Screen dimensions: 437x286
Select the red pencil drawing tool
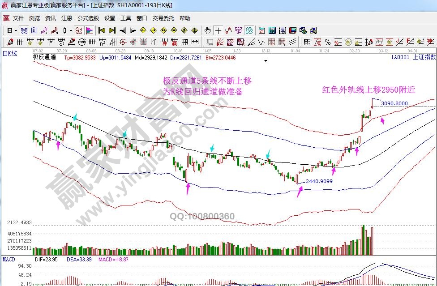(x=9, y=42)
